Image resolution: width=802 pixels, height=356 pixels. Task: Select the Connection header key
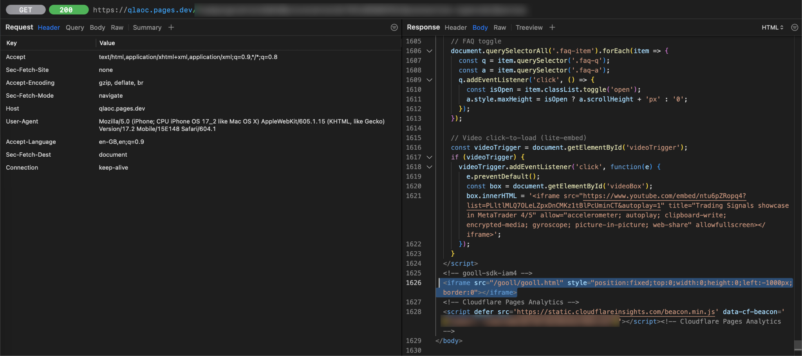(22, 168)
